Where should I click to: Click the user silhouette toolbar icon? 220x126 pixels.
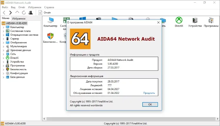pos(31,13)
